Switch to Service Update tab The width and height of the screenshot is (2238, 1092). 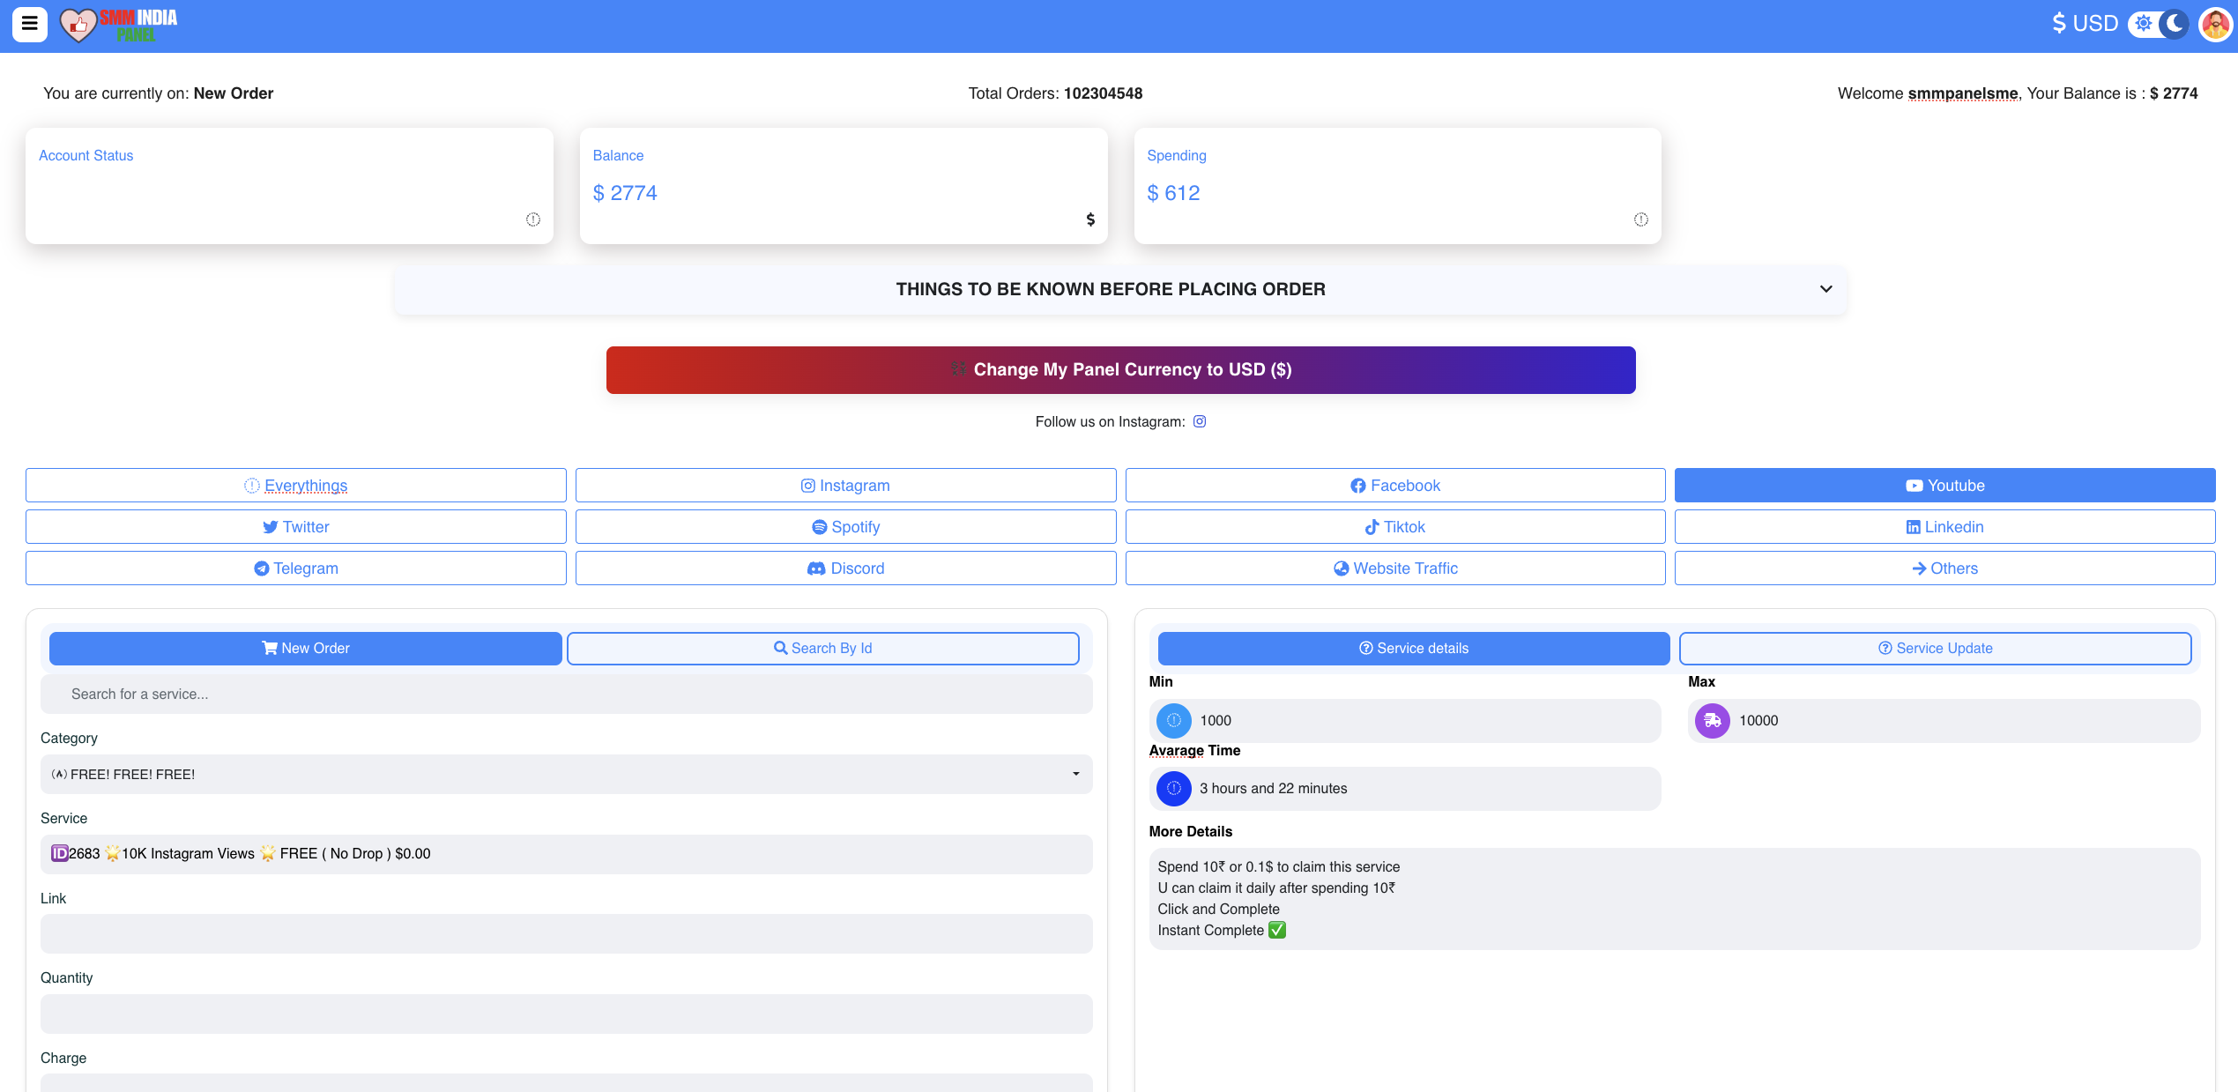1935,648
